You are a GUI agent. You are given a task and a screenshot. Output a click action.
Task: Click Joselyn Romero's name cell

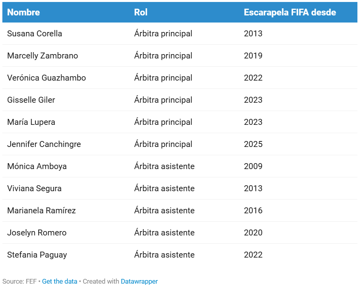(x=37, y=233)
